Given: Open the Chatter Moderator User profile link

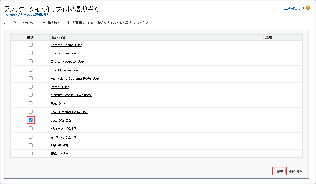Looking at the screenshot, I should [67, 62].
